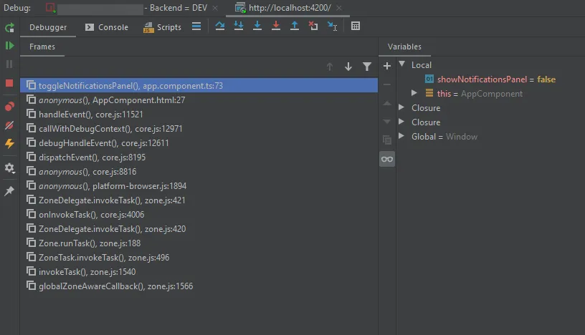Select the Variables panel tab
The image size is (585, 335).
tap(404, 47)
